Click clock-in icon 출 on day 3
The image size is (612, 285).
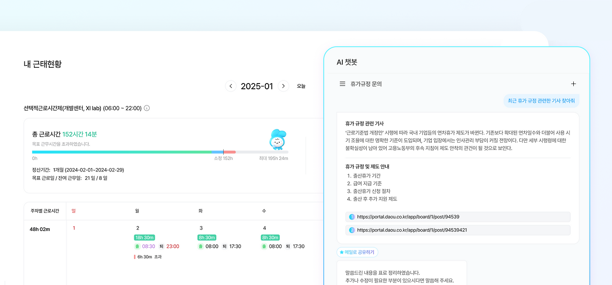tap(200, 246)
